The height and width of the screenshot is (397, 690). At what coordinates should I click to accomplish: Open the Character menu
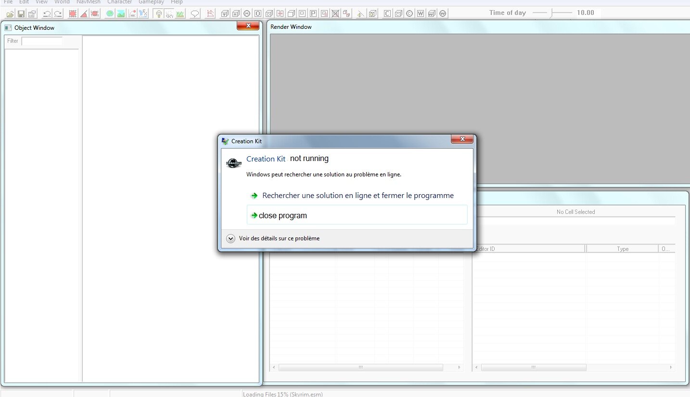[119, 2]
